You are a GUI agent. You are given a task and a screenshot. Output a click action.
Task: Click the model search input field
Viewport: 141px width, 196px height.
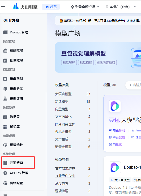tap(133, 85)
